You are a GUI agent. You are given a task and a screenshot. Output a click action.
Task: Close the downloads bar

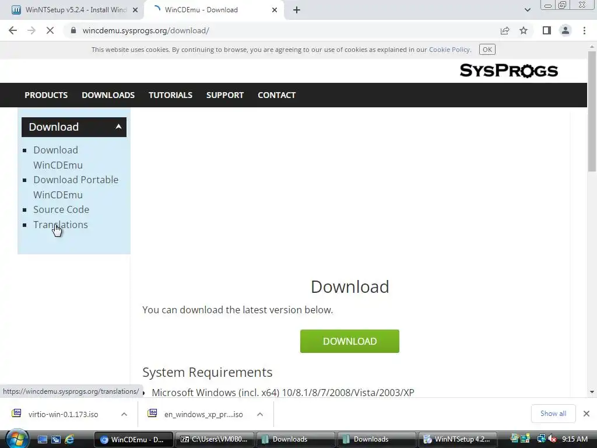pyautogui.click(x=587, y=414)
